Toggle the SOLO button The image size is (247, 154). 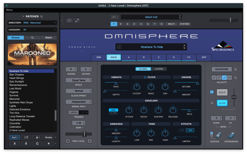(x=222, y=92)
